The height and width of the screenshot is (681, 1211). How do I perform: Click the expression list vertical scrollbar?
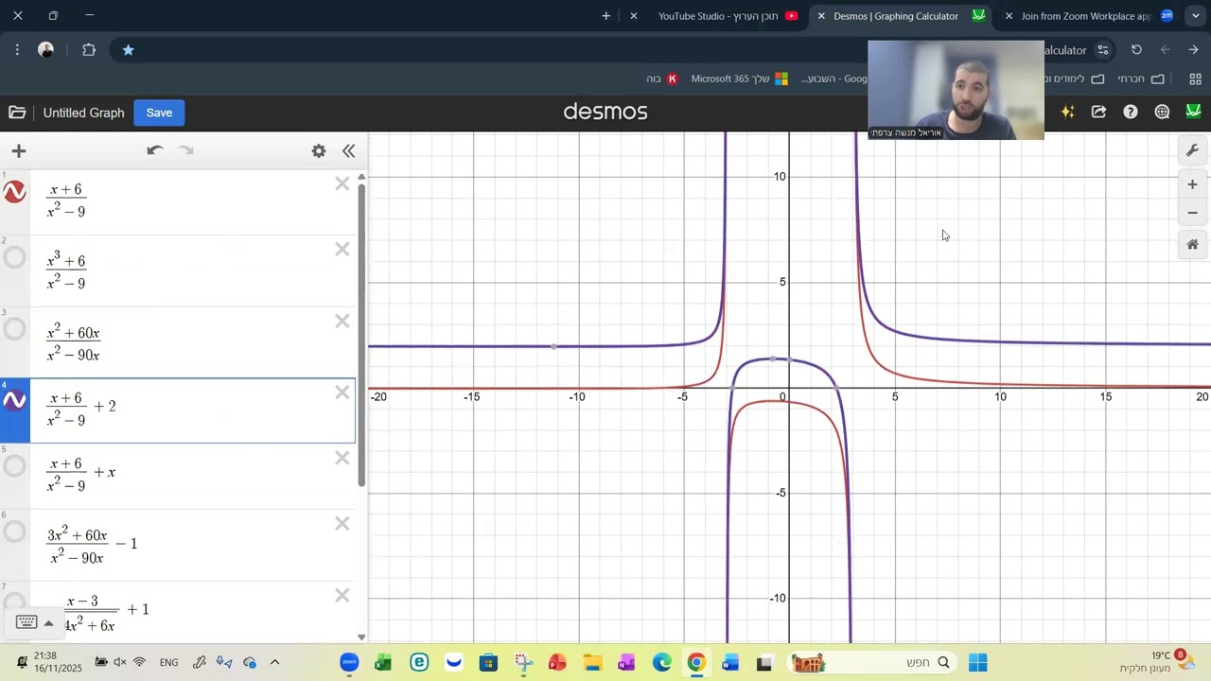361,337
